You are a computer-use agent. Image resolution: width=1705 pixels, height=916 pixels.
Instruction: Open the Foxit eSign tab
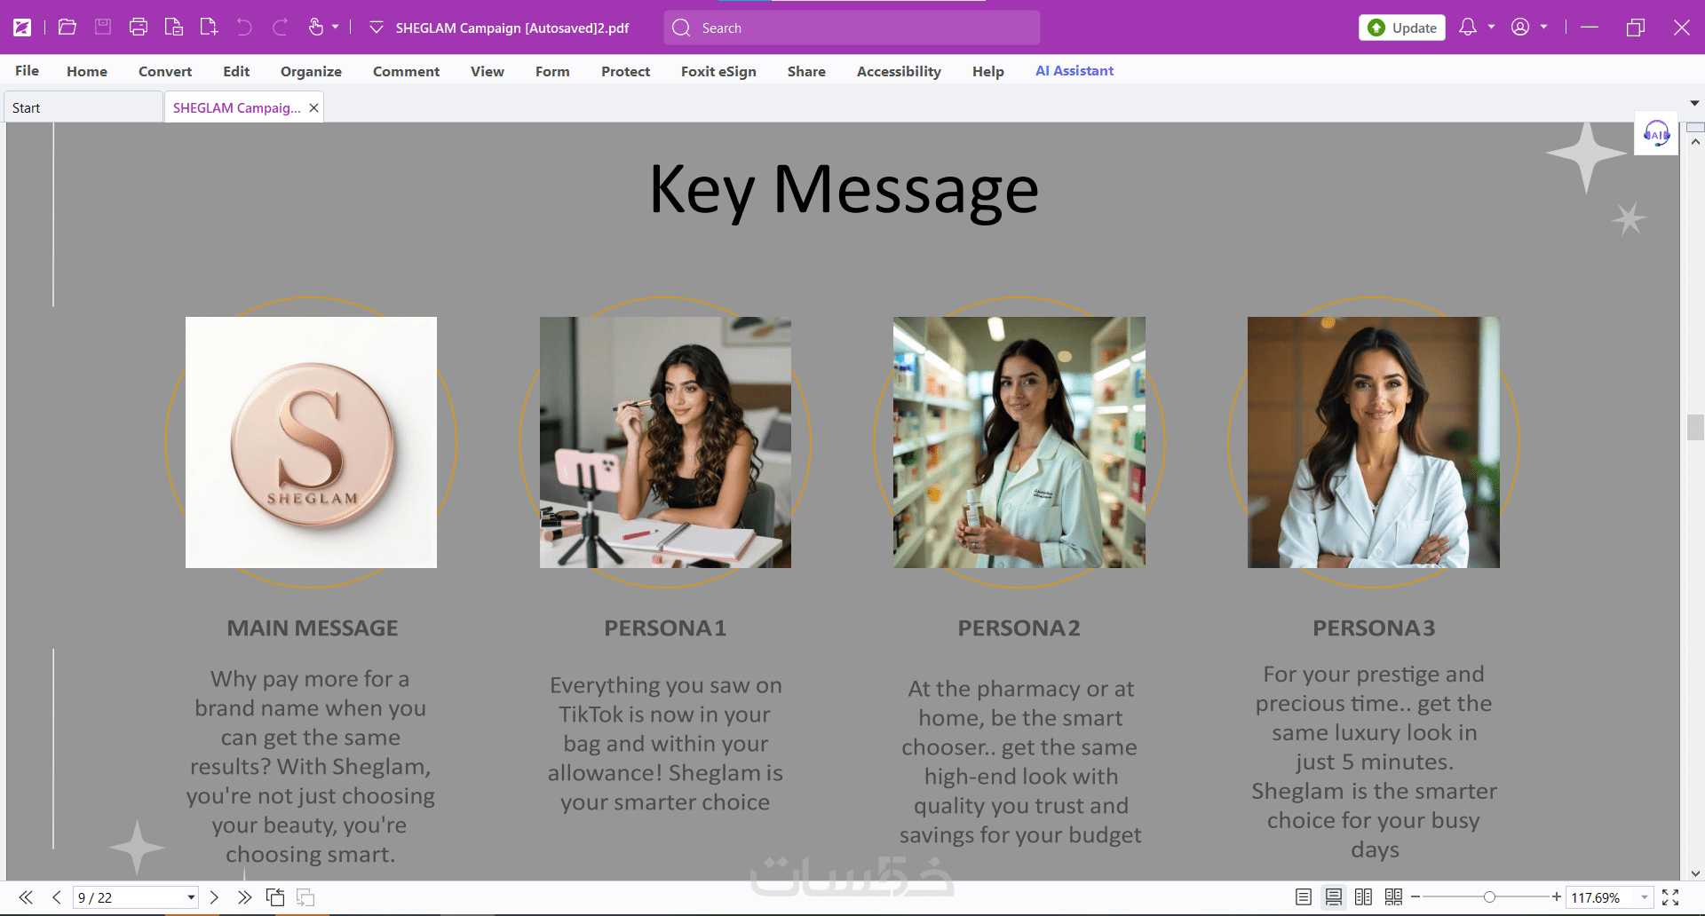pos(718,71)
